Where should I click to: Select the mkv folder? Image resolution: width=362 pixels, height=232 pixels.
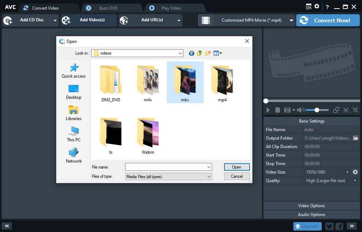click(185, 82)
